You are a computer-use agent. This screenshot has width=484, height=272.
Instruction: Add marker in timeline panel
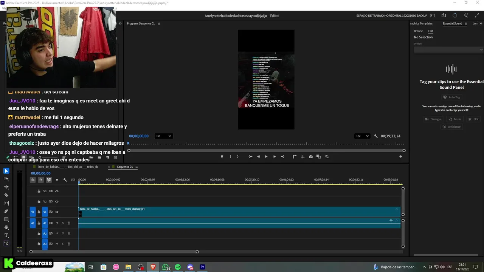pyautogui.click(x=57, y=180)
